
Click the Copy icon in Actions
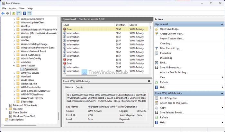pyautogui.click(x=157, y=108)
